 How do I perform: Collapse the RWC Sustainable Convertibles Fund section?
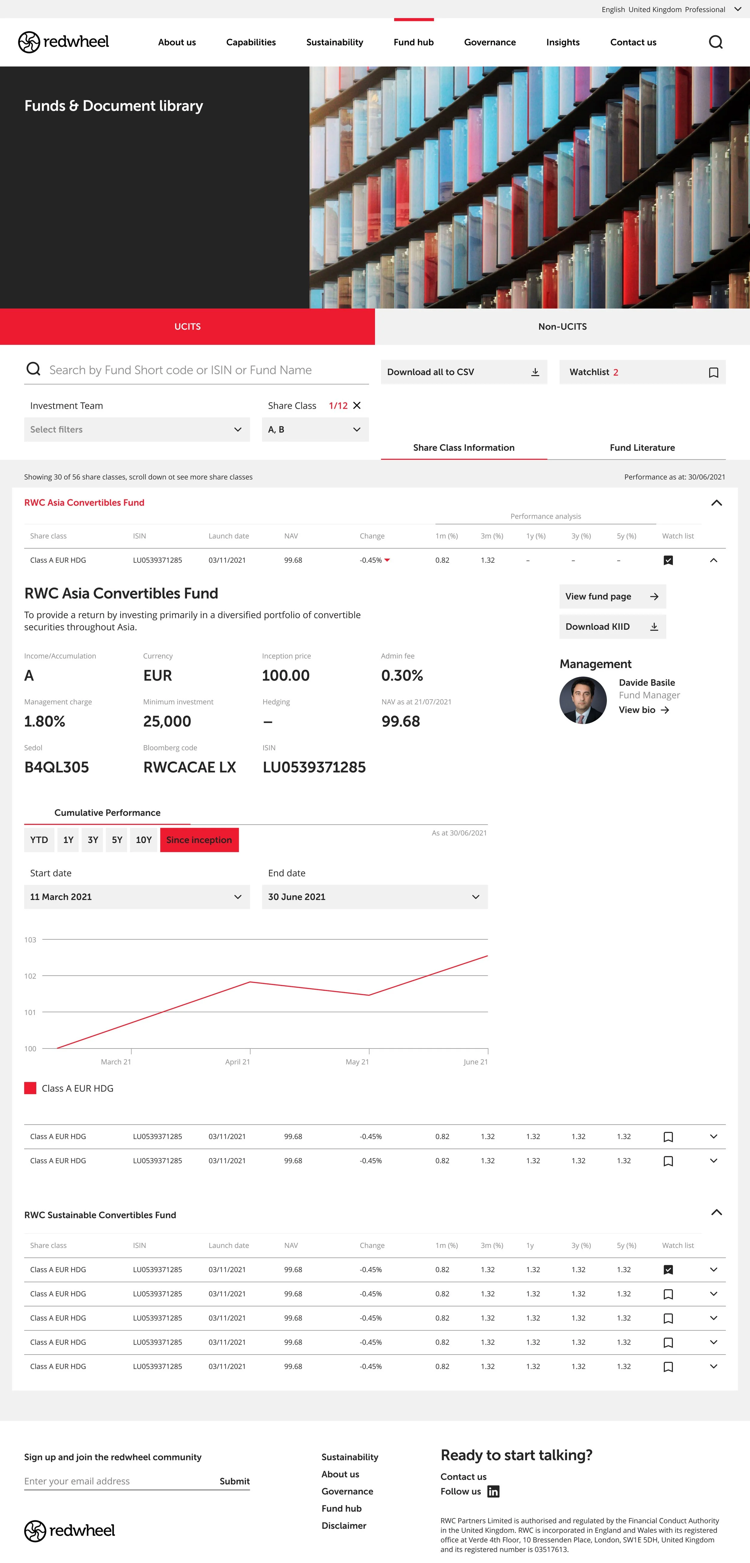tap(716, 1212)
